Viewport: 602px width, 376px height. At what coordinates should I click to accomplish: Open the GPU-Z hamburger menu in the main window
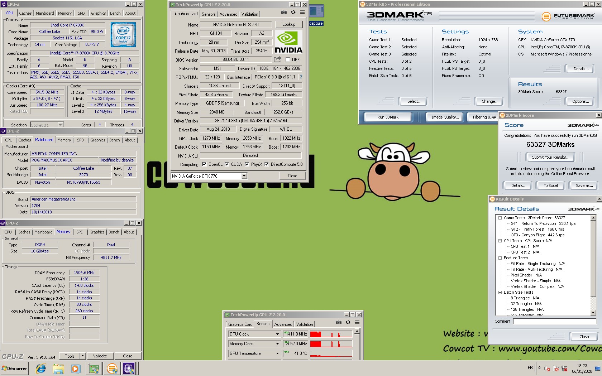coord(302,13)
